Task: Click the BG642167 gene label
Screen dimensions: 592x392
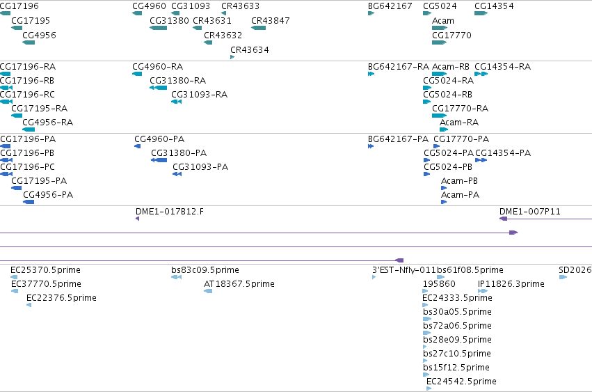Action: 390,6
